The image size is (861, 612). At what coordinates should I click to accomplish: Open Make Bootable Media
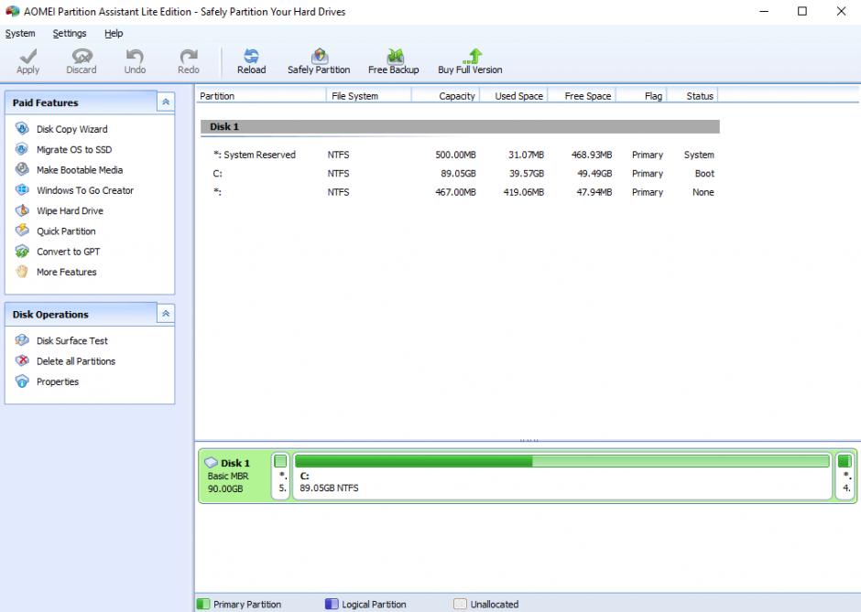pos(80,170)
